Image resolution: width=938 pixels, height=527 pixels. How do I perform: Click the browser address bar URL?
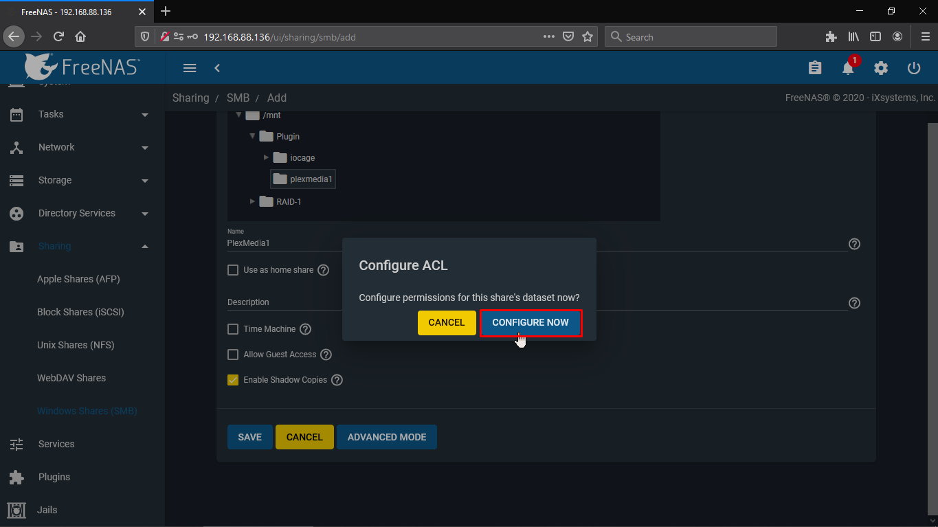[280, 37]
